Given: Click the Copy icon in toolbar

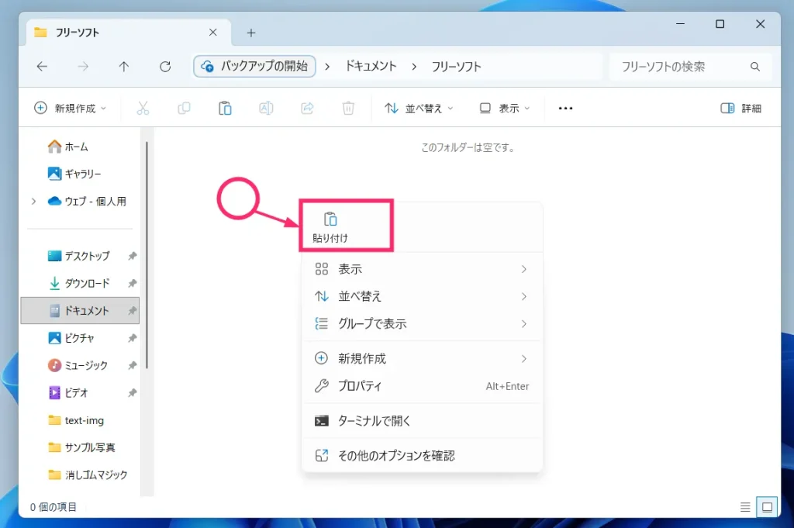Looking at the screenshot, I should click(x=184, y=108).
